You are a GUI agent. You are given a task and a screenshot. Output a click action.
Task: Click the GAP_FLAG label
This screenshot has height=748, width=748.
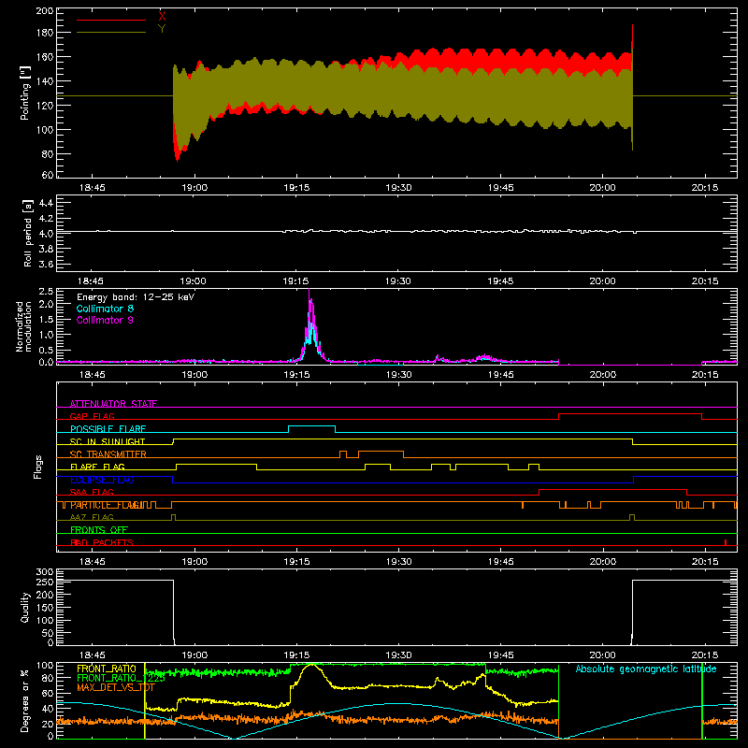[x=92, y=416]
